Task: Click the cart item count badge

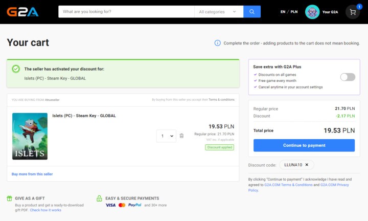Action: click(359, 7)
